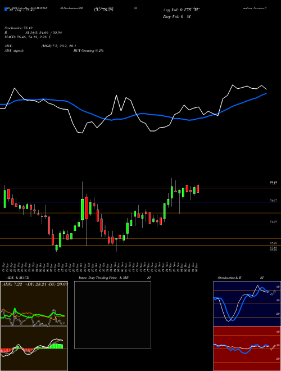
Task: Open the blue Stochastics mini chart
Action: tap(247, 304)
